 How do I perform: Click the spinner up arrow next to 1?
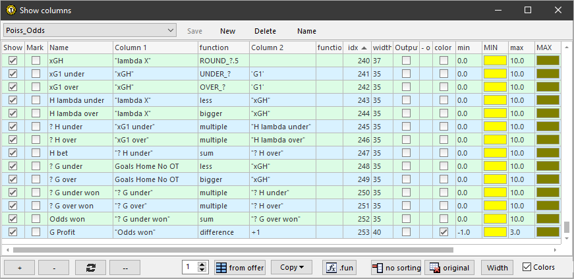[x=203, y=264]
